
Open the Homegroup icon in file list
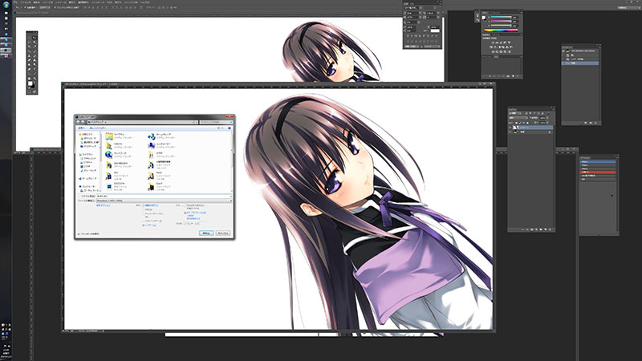[x=152, y=136]
